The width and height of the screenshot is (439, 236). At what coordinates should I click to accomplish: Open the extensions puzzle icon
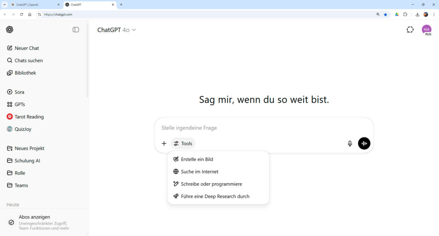point(405,14)
